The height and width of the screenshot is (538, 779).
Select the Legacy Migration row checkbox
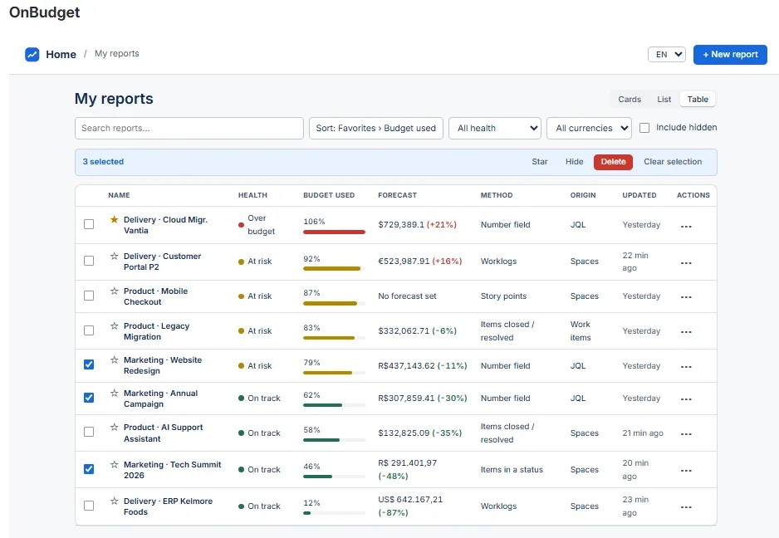tap(89, 330)
